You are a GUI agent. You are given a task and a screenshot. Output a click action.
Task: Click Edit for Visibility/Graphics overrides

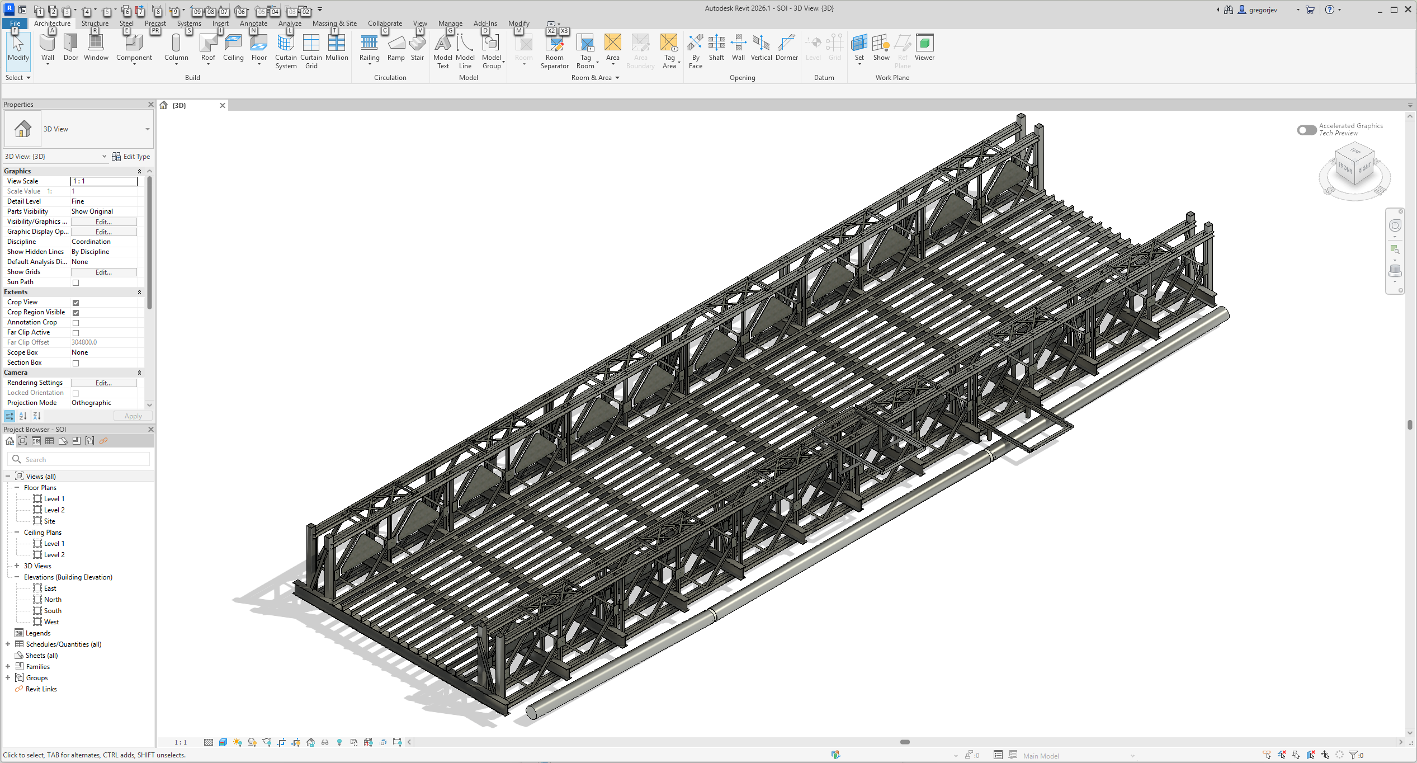[x=104, y=222]
